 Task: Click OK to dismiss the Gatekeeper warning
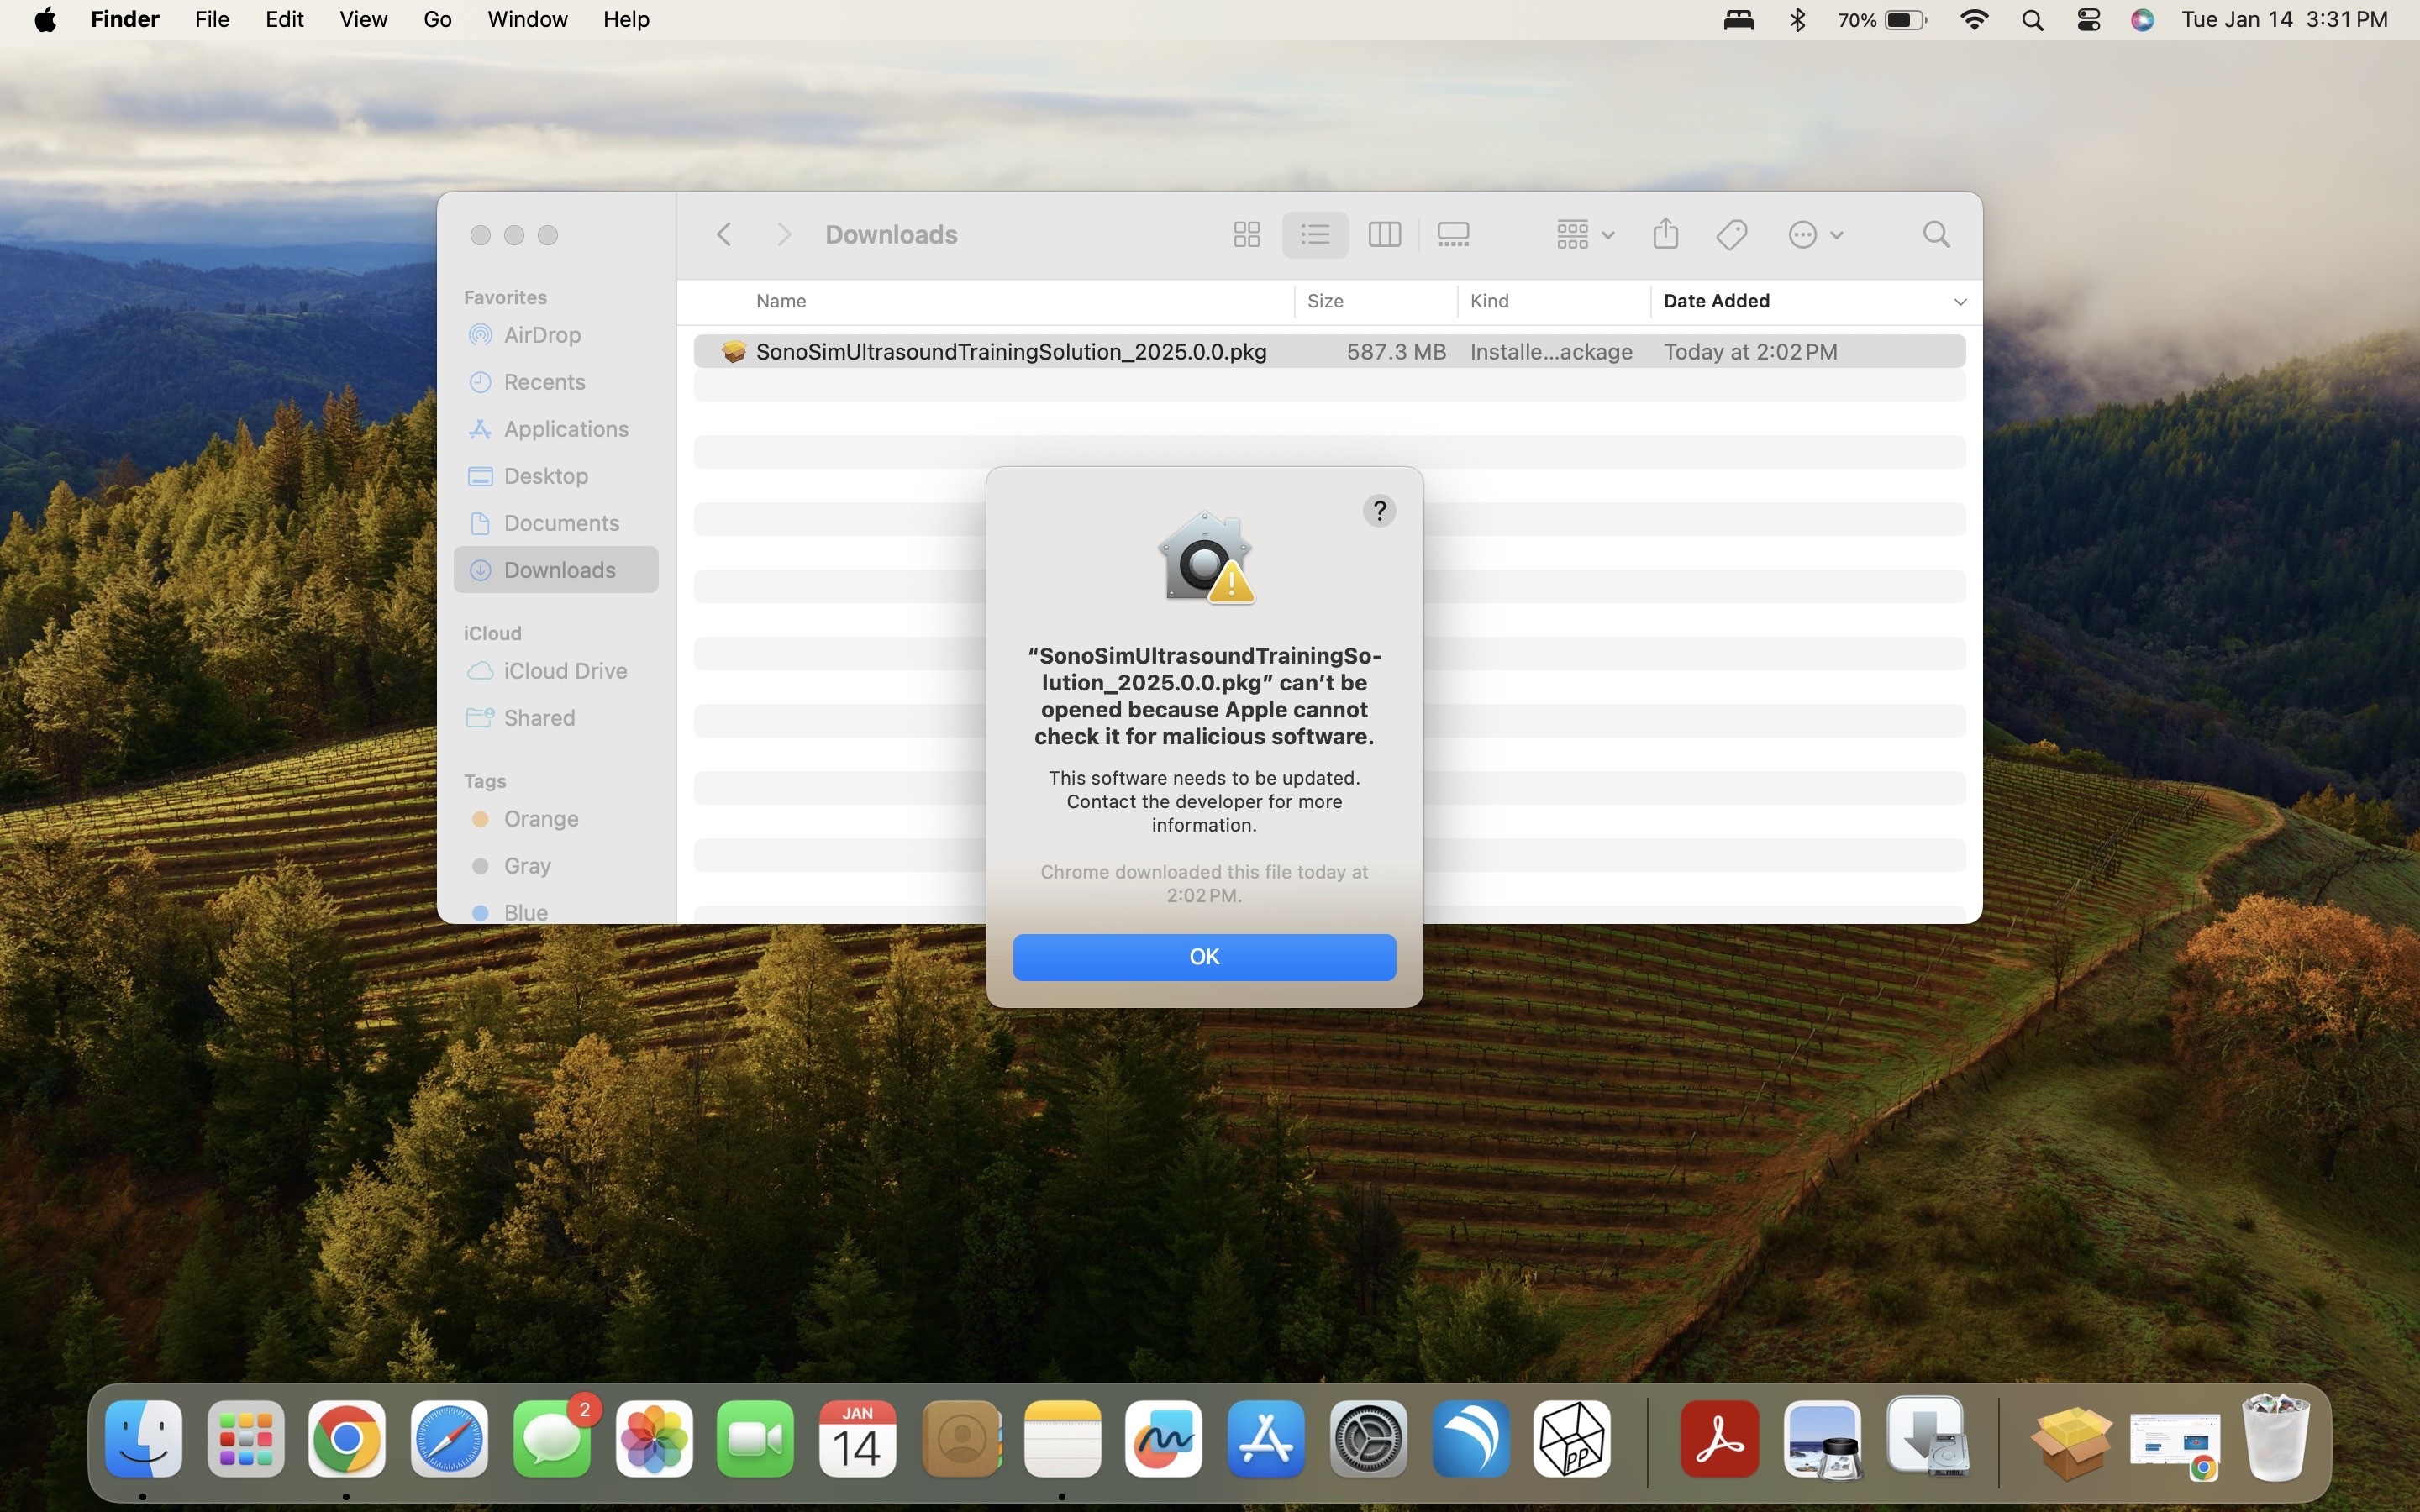pos(1204,957)
